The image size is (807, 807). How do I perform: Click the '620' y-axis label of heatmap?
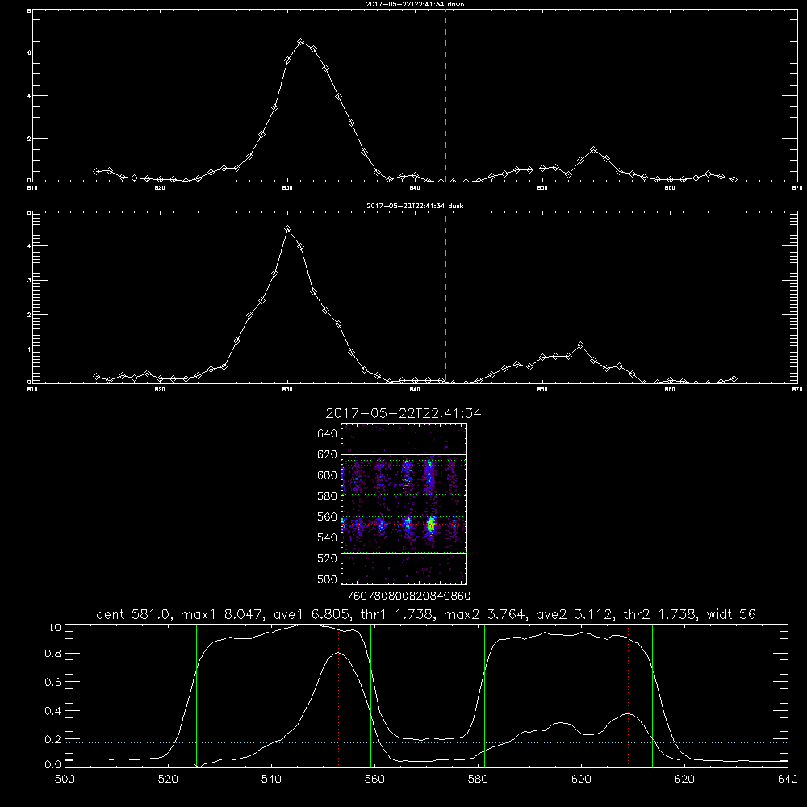(328, 454)
